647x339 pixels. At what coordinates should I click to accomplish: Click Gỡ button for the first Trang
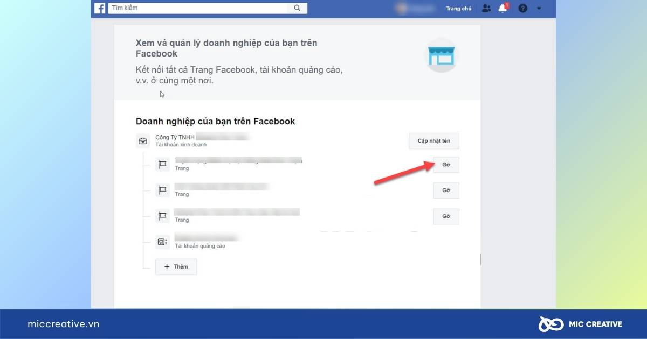click(446, 165)
